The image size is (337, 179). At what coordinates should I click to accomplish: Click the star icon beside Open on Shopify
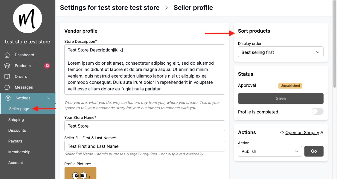pyautogui.click(x=282, y=133)
